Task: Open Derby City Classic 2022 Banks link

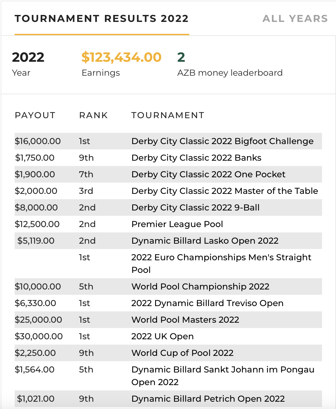Action: click(x=196, y=158)
